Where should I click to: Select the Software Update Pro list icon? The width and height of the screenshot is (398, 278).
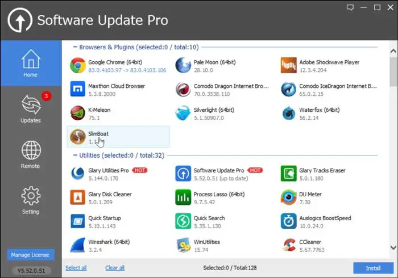click(x=183, y=174)
